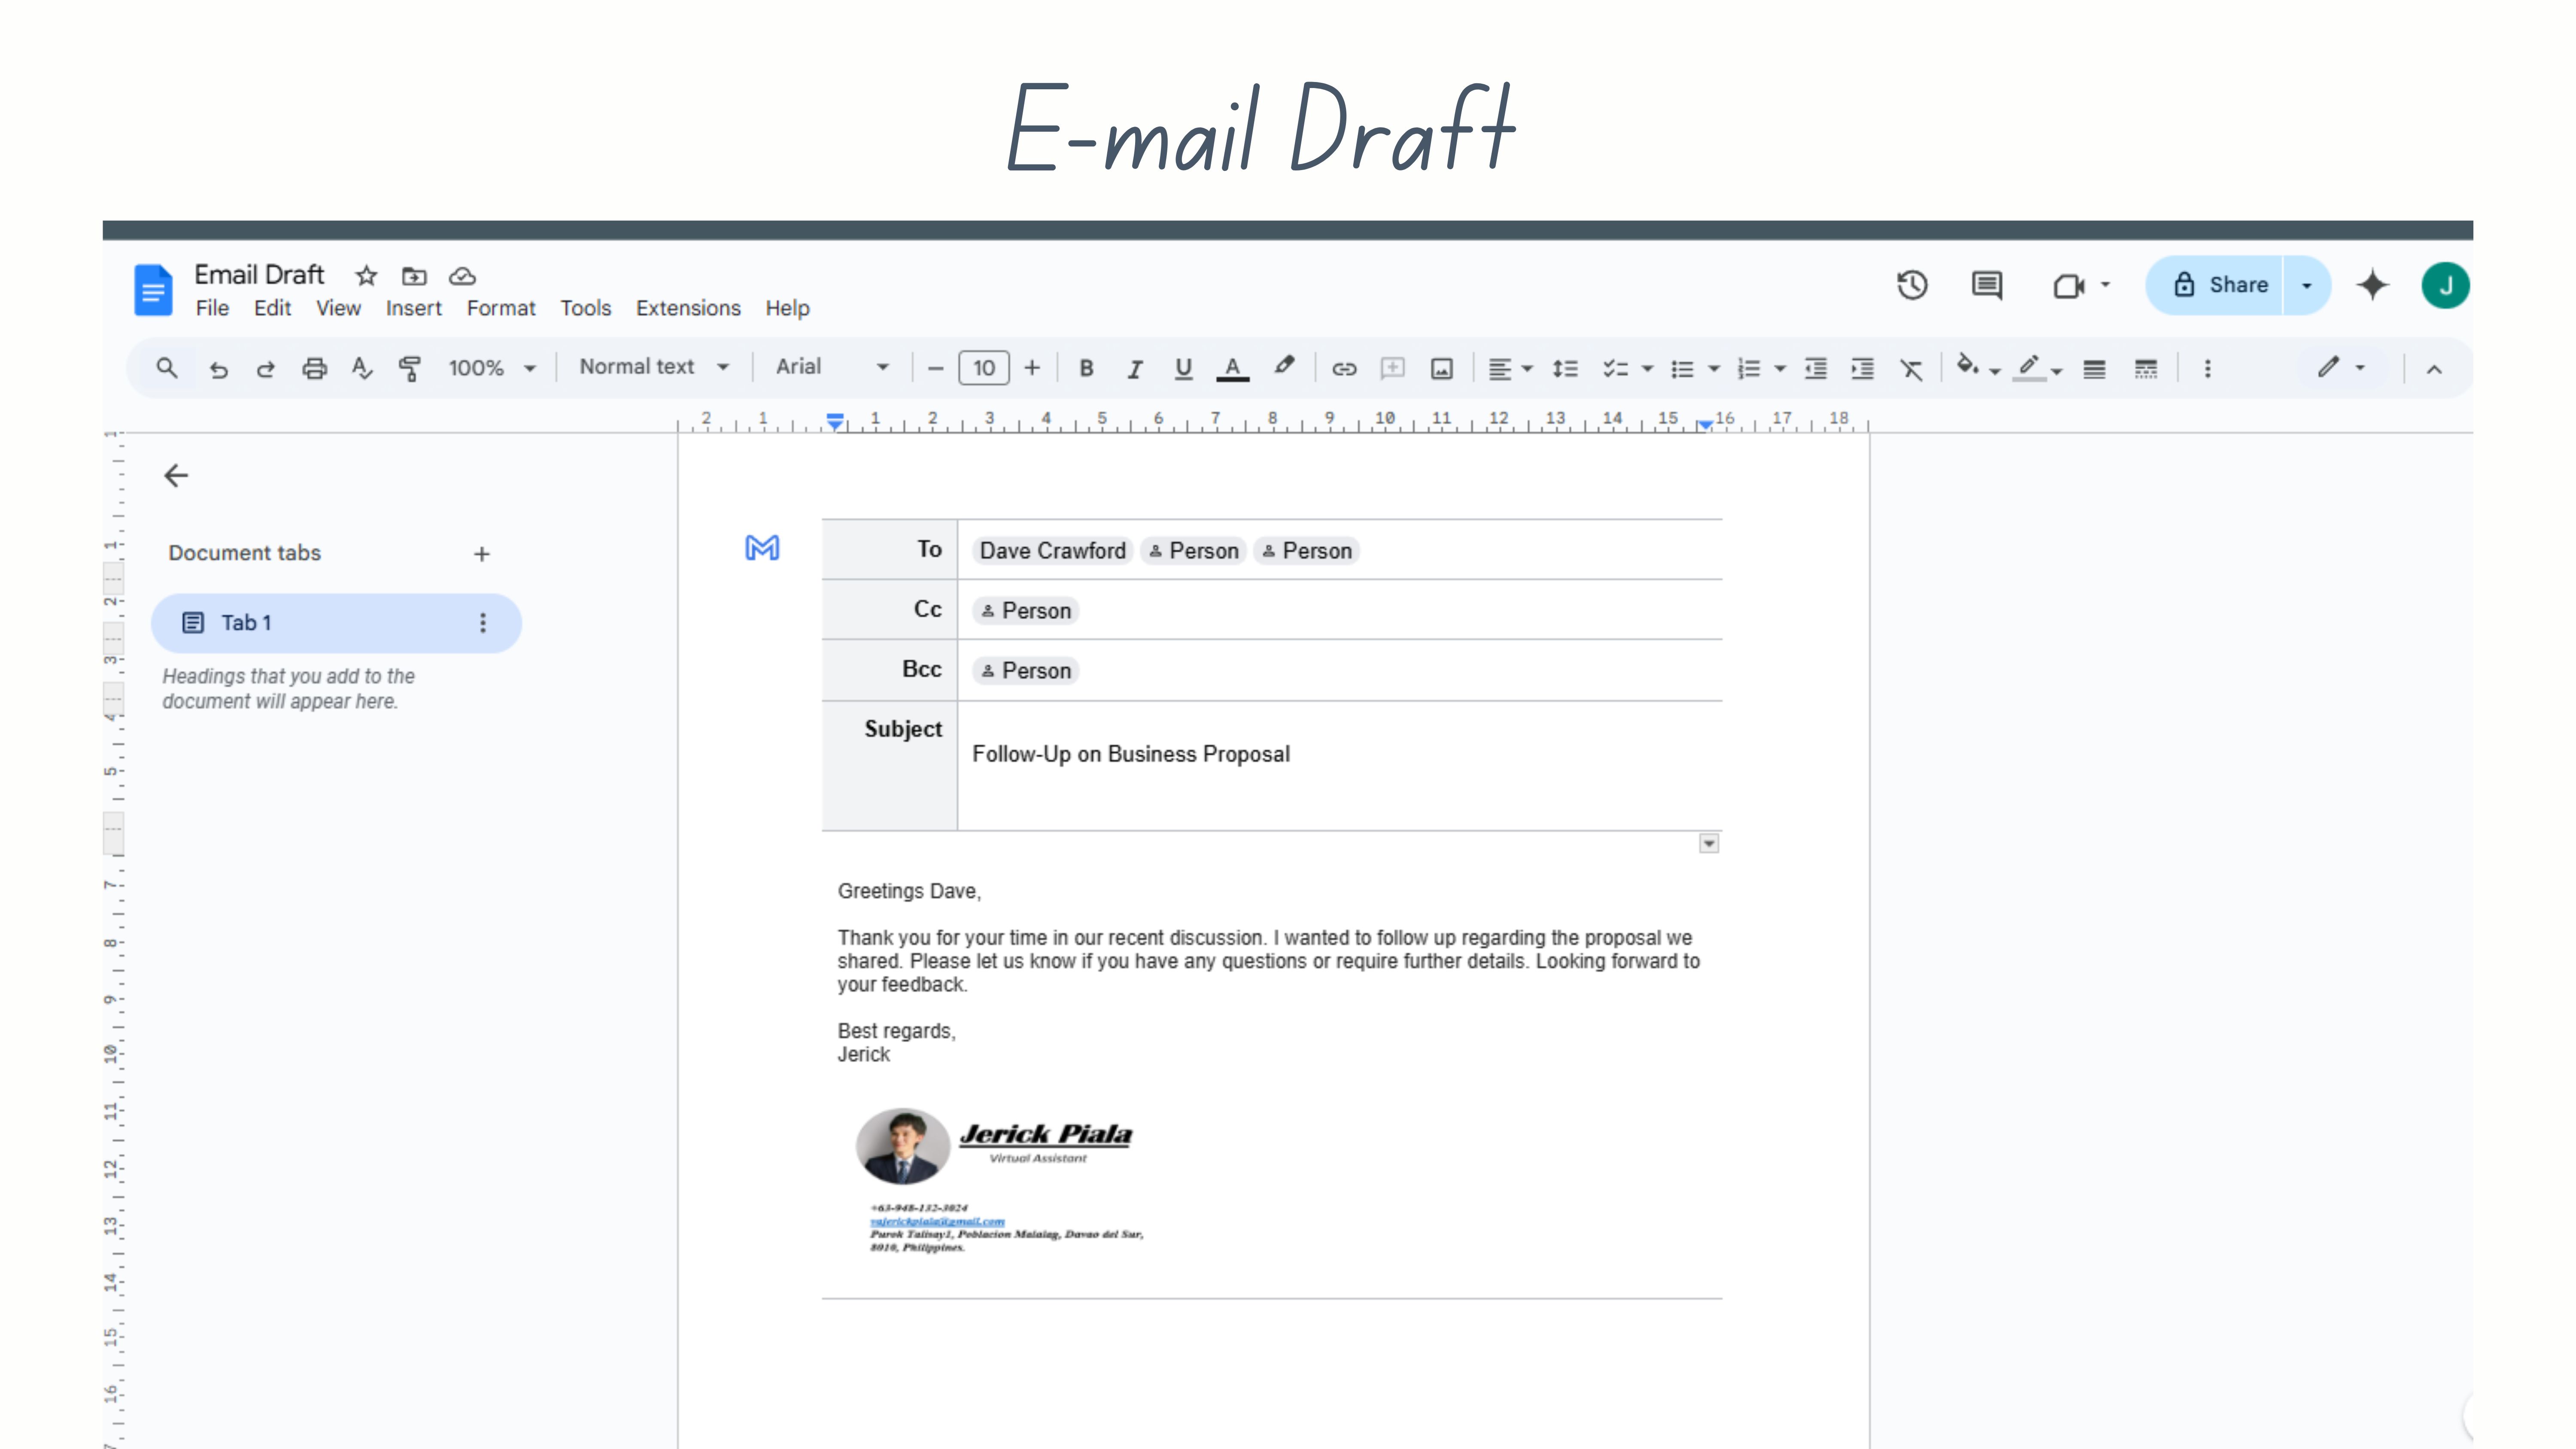2576x1449 pixels.
Task: Toggle underline formatting
Action: pyautogui.click(x=1183, y=368)
